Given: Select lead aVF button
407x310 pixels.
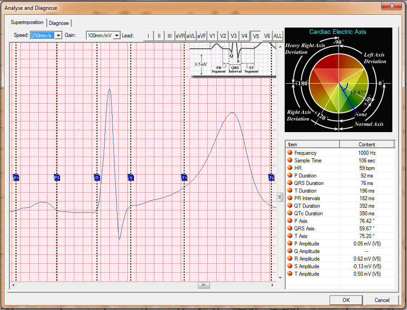Looking at the screenshot, I should coord(201,36).
